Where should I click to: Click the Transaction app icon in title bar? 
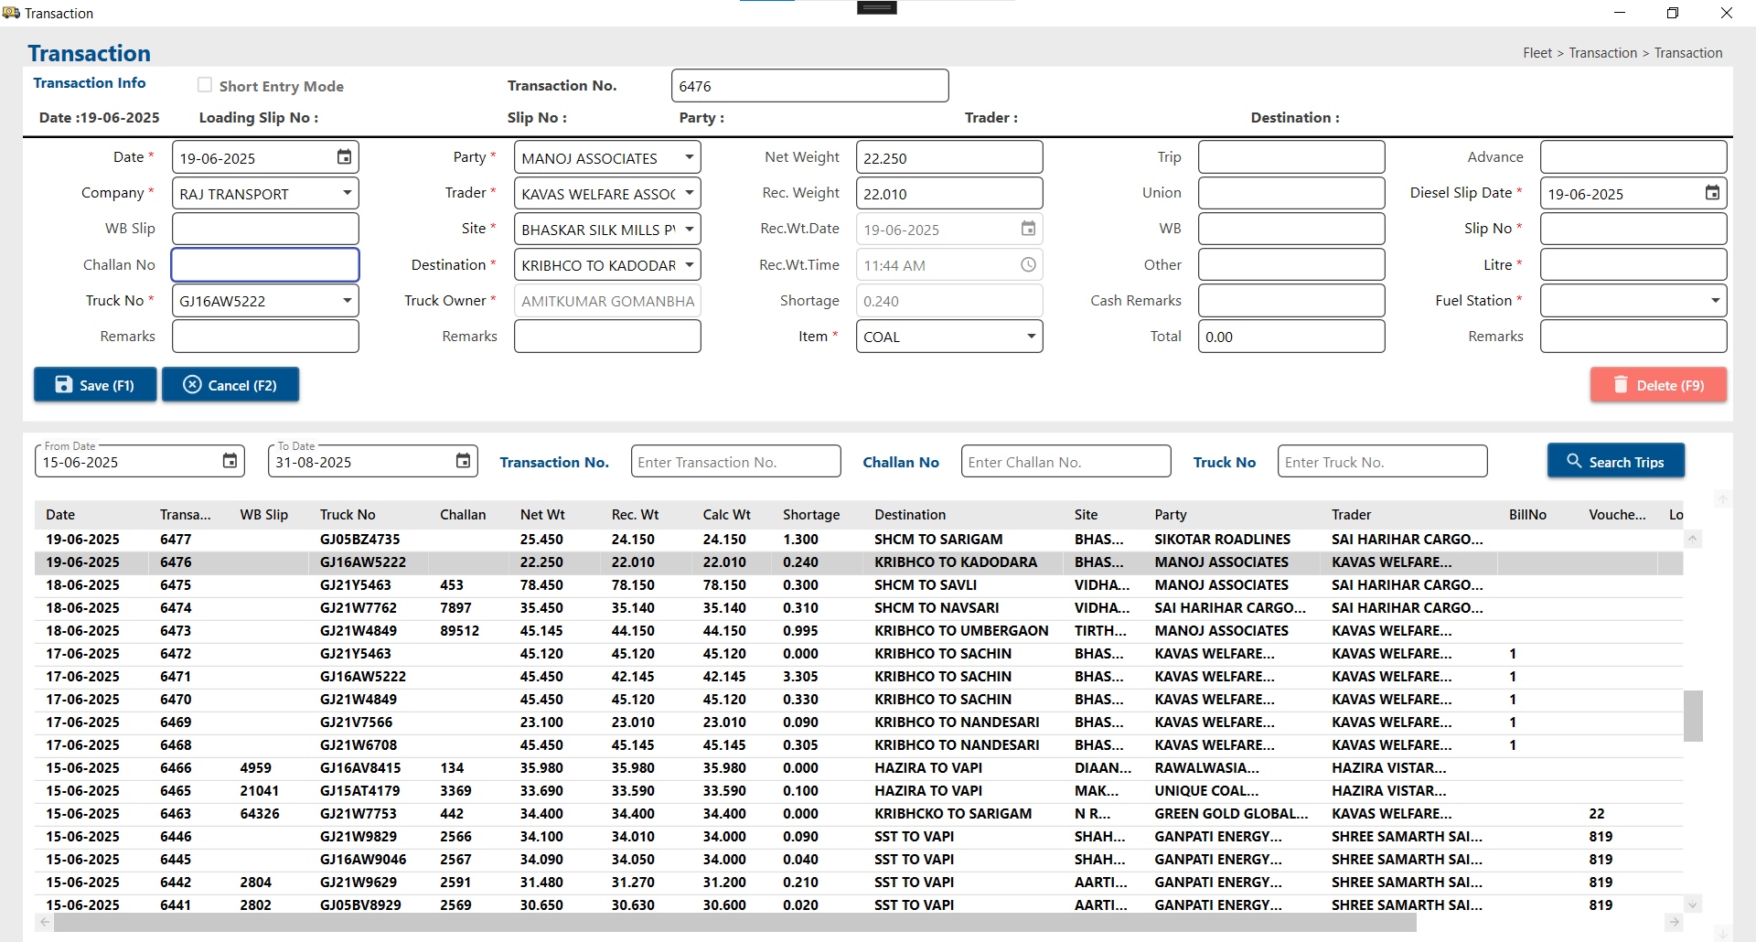11,13
